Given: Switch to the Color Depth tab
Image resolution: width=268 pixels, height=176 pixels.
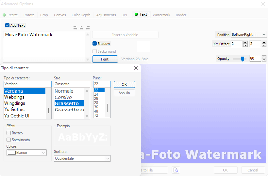Looking at the screenshot, I should click(x=81, y=15).
